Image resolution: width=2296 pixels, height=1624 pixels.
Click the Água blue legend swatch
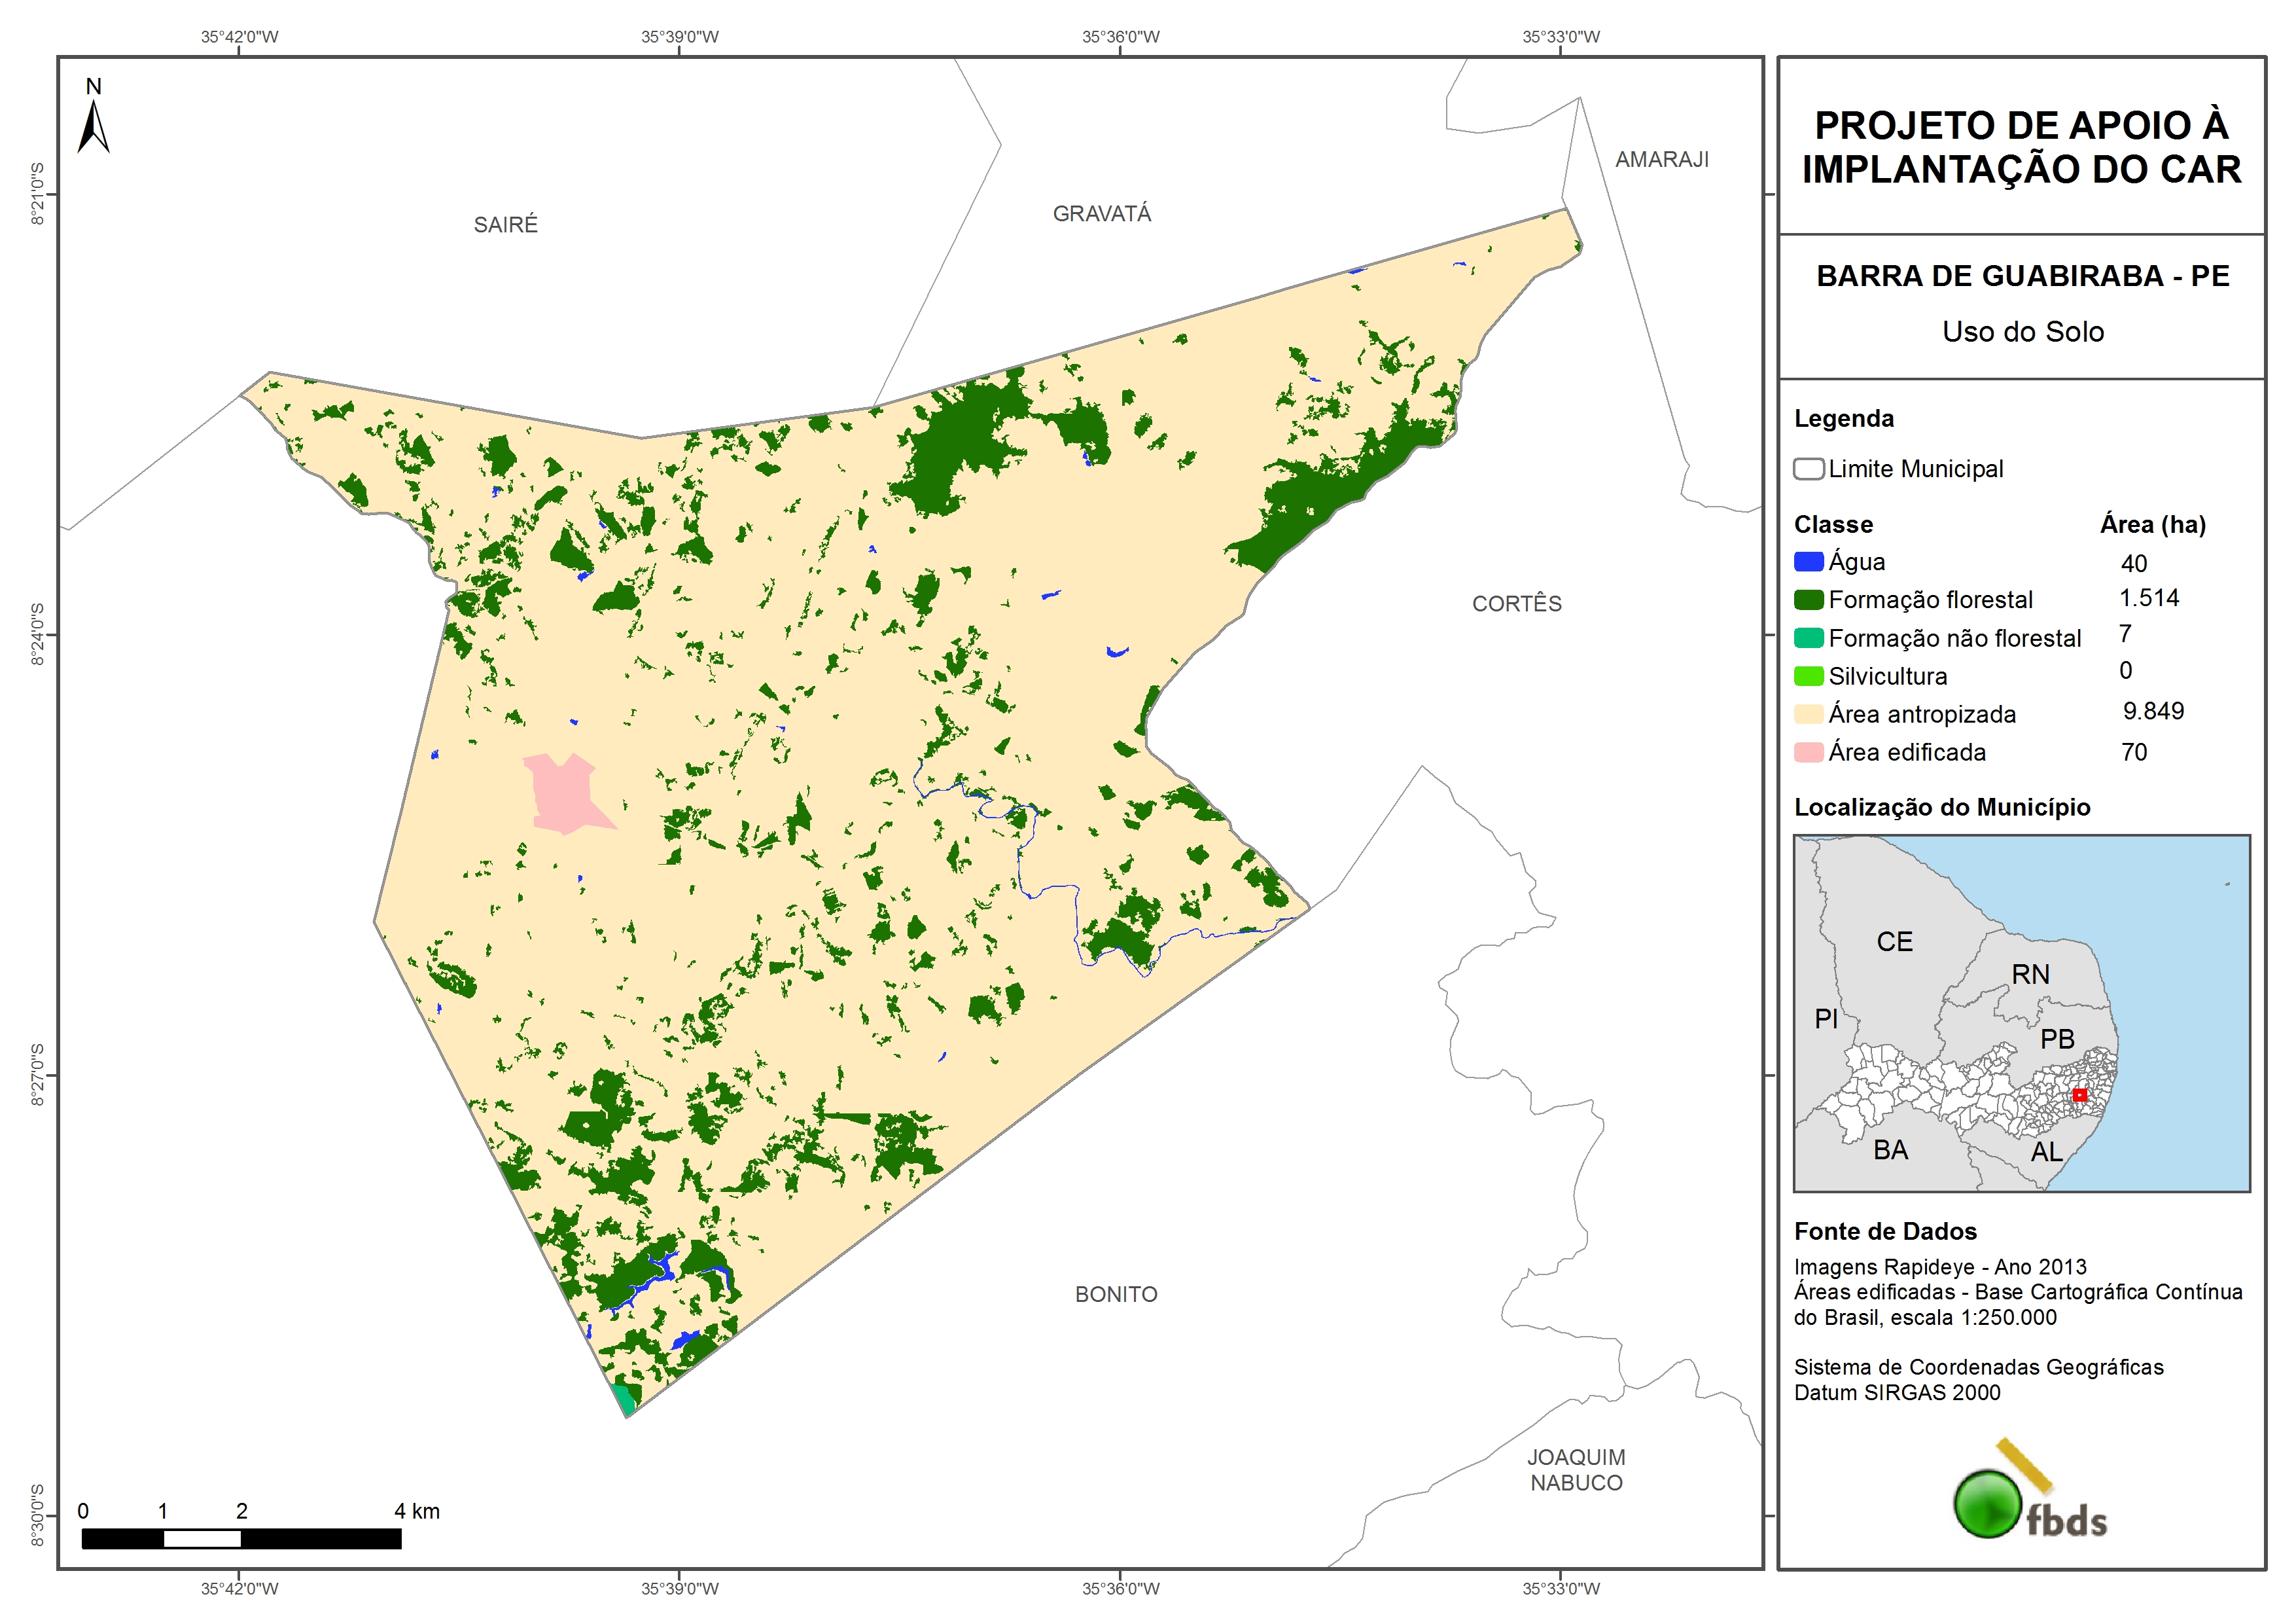(1808, 562)
